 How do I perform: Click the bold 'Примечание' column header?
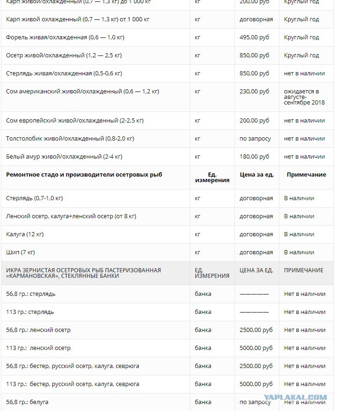pyautogui.click(x=306, y=175)
